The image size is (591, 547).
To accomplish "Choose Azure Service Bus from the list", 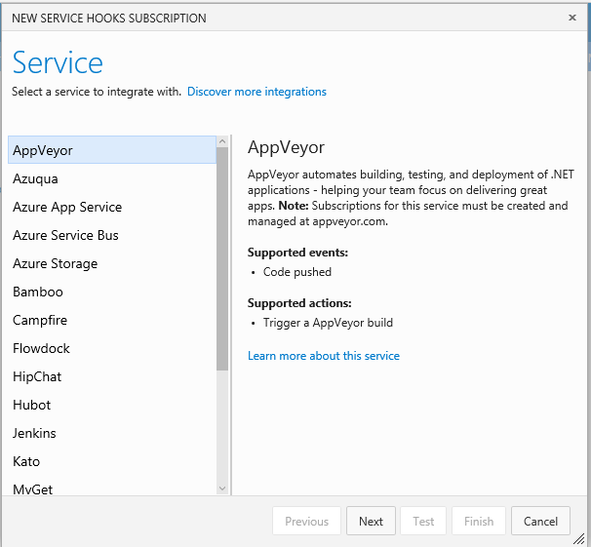I will [x=112, y=235].
